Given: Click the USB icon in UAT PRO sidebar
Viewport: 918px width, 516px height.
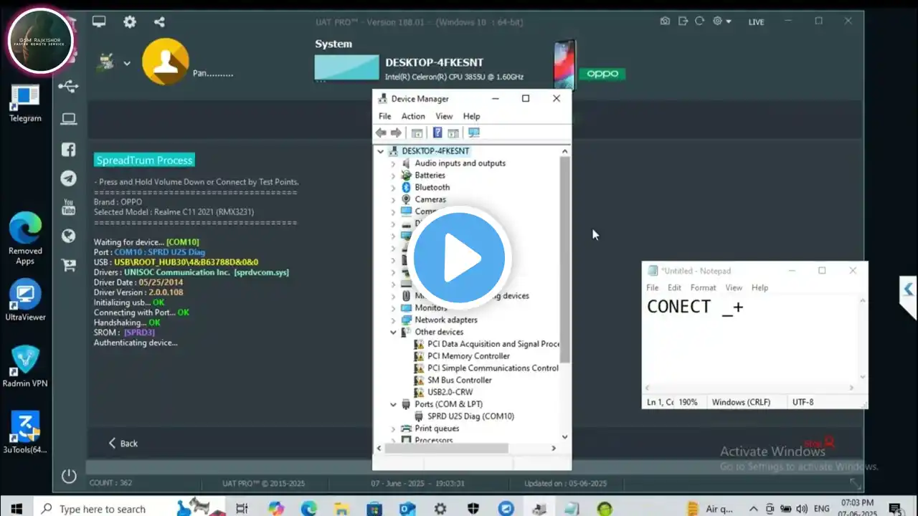Looking at the screenshot, I should pos(69,87).
